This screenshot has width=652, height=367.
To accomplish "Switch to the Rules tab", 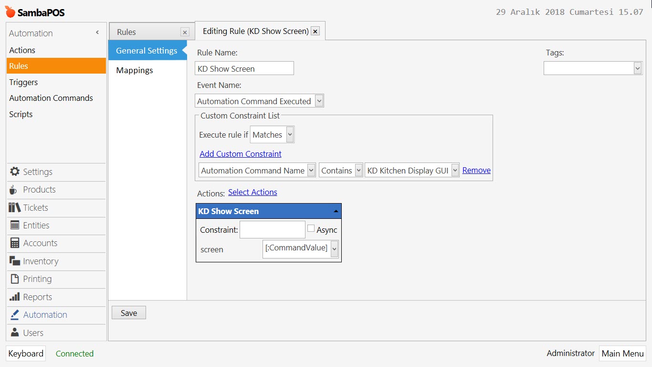I will tap(127, 32).
